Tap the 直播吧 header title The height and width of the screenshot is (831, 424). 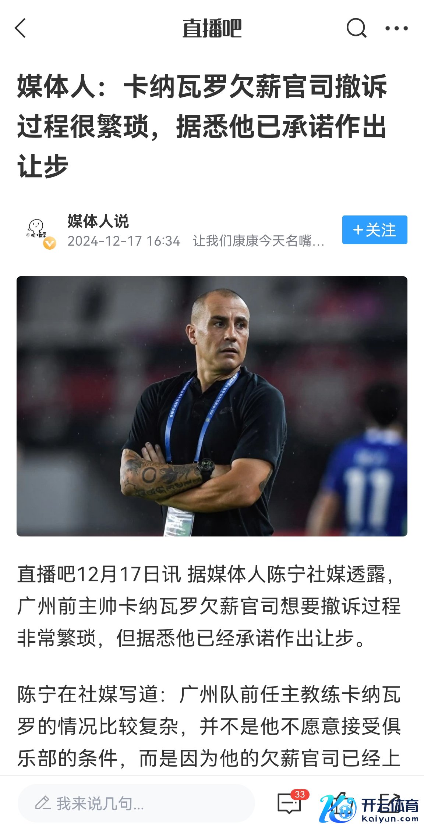[212, 28]
